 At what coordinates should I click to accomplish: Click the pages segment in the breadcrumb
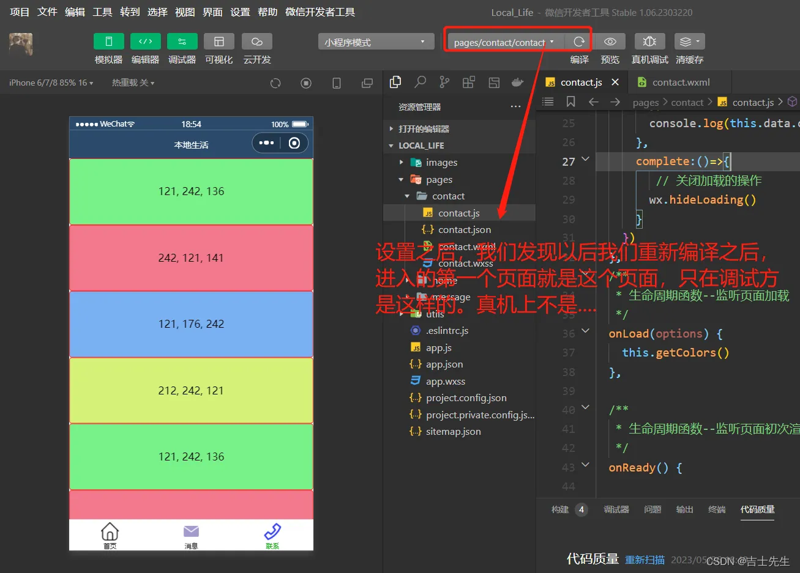pyautogui.click(x=646, y=102)
